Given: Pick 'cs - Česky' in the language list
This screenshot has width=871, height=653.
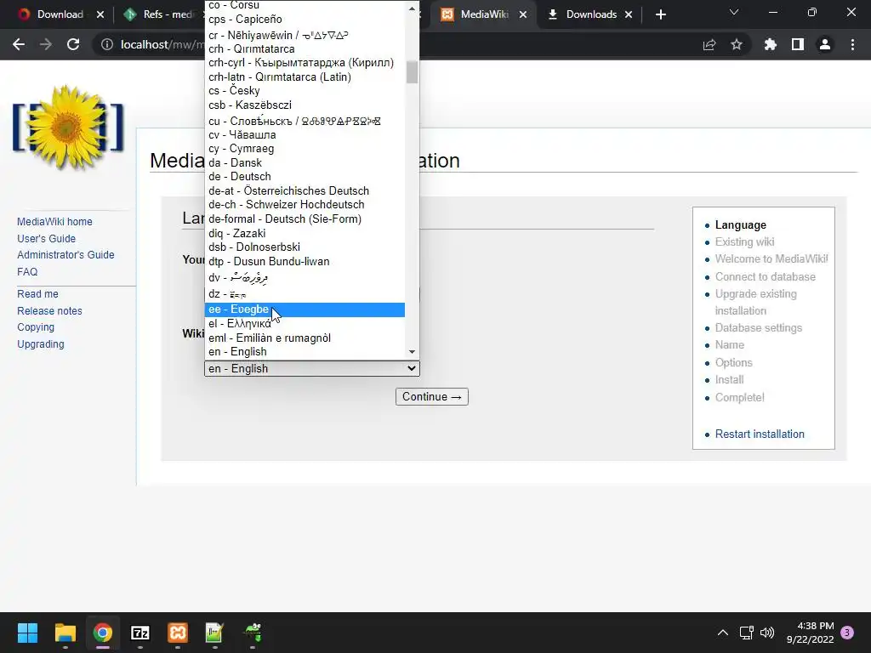Looking at the screenshot, I should [305, 90].
